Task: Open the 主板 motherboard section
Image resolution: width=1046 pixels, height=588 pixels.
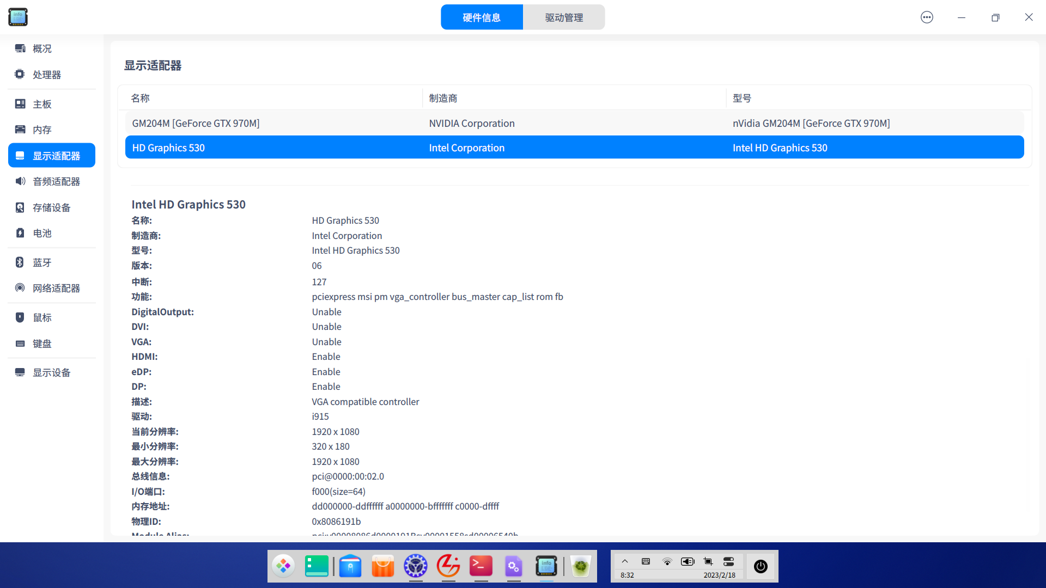Action: click(x=41, y=104)
